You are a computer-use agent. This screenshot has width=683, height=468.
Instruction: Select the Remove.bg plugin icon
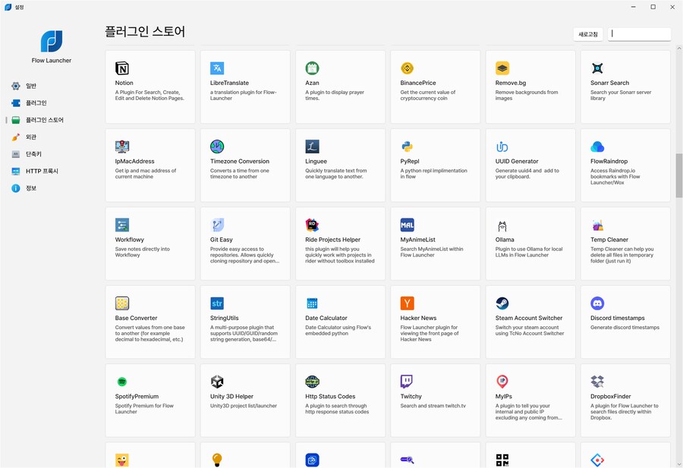(502, 68)
